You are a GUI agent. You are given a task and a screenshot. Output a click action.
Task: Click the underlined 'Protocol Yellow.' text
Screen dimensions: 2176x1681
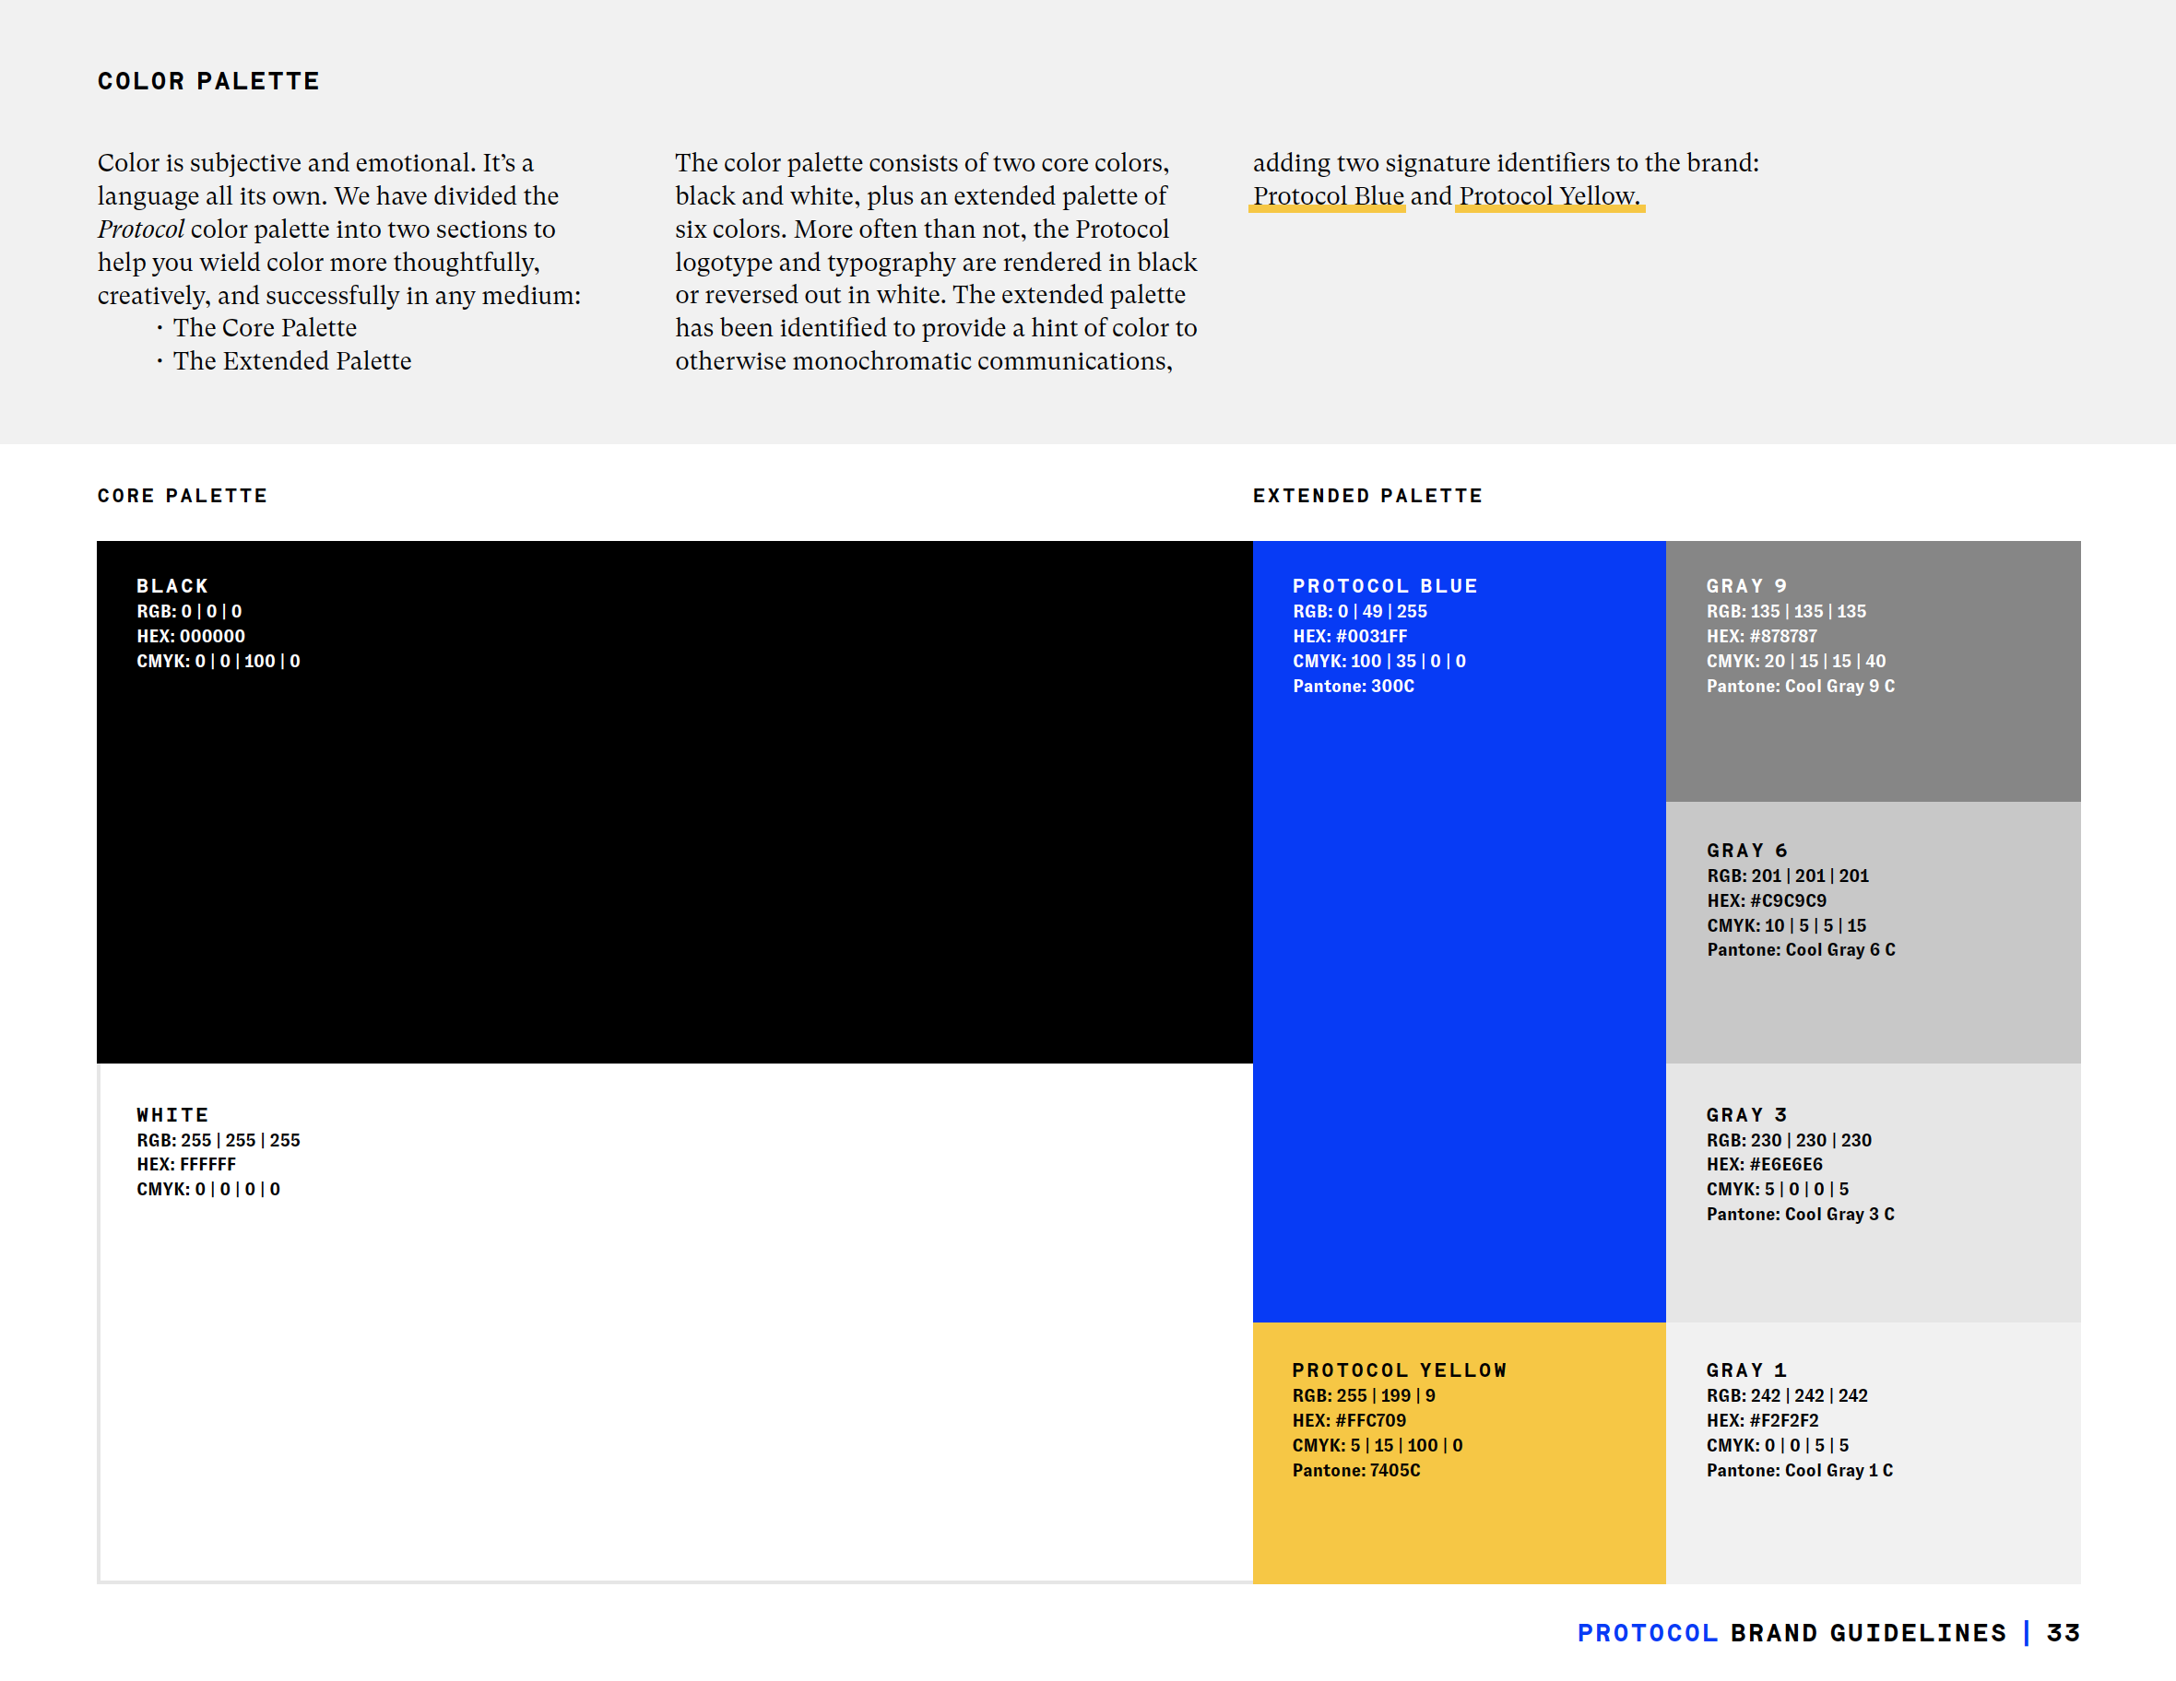click(1549, 196)
